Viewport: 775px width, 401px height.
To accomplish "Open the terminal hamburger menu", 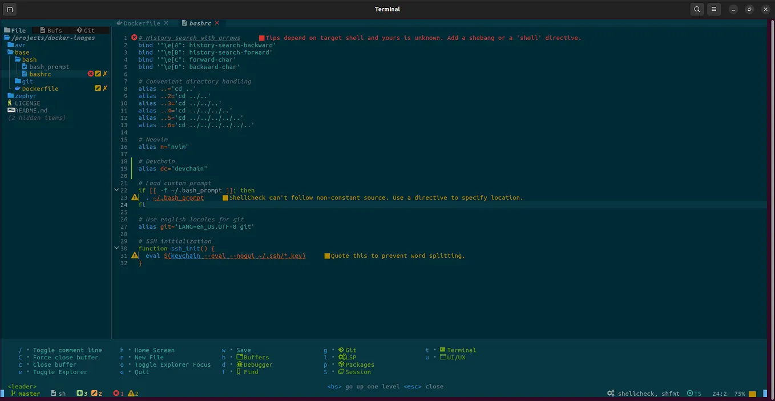I will coord(714,9).
